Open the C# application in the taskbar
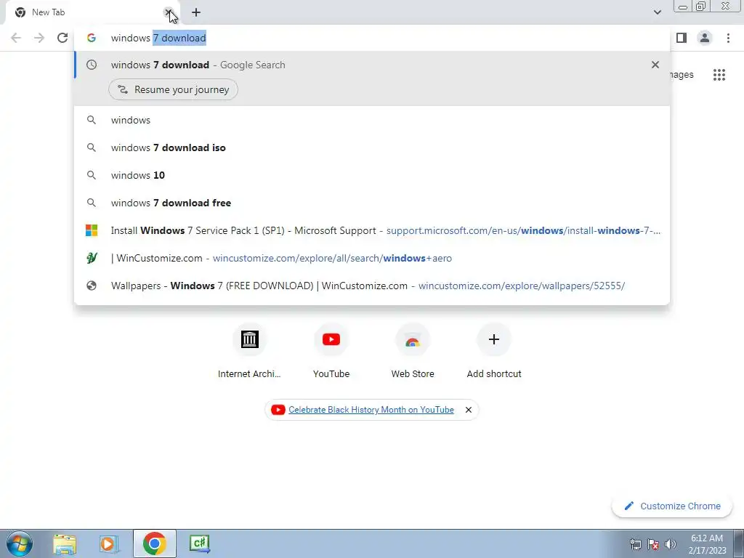Screen dimensions: 744x558 (199, 543)
